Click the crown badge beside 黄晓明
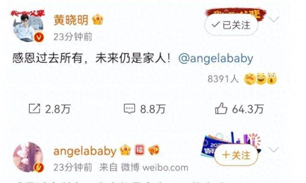This screenshot has height=183, width=306. (x=98, y=20)
